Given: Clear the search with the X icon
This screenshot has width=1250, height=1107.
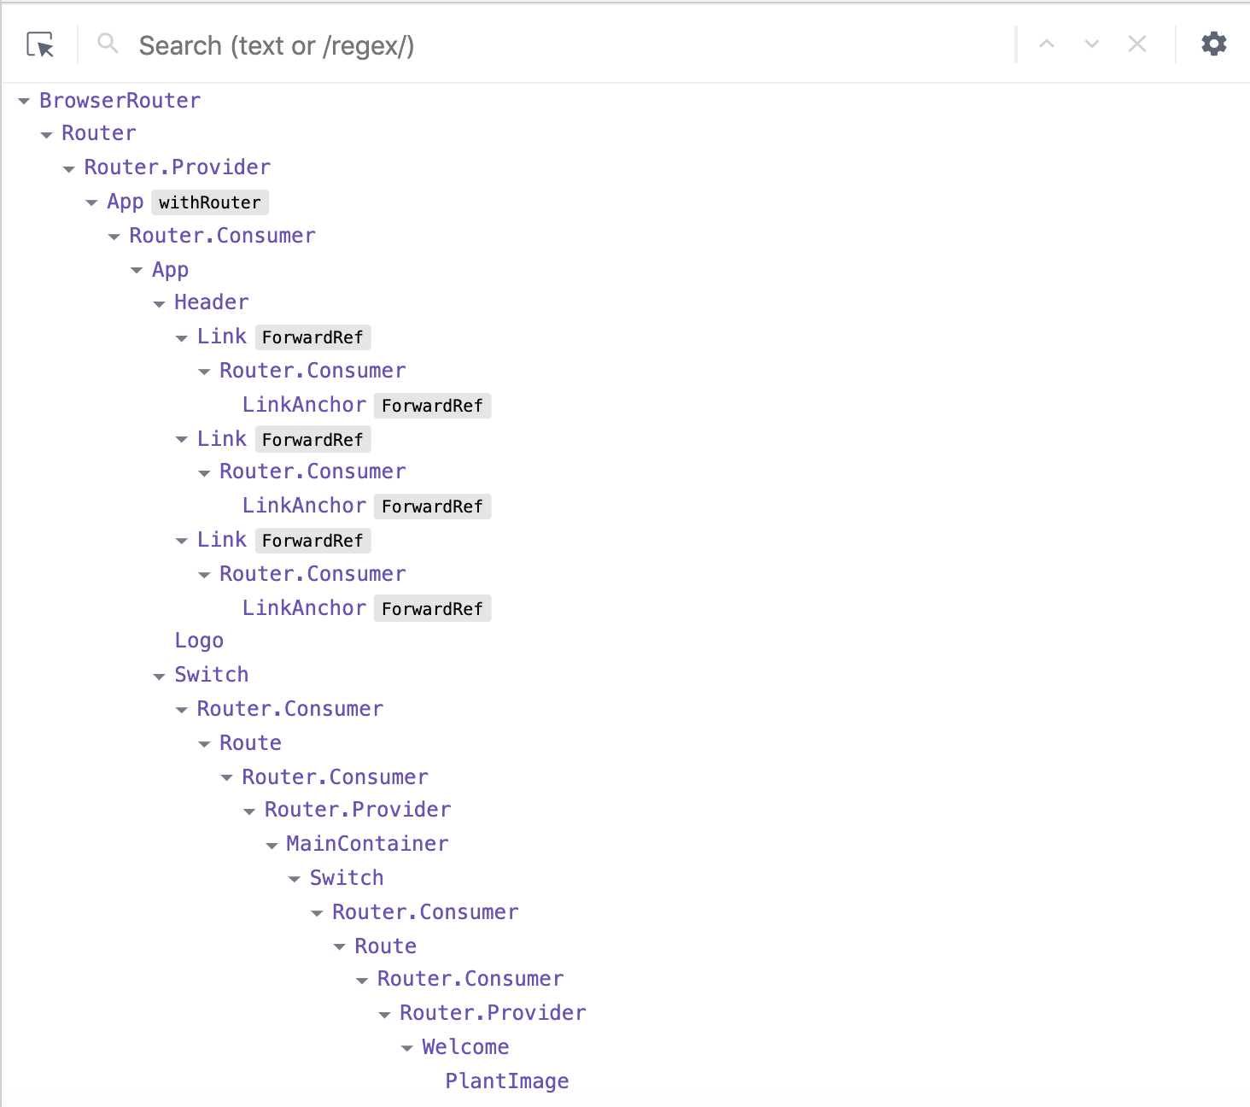Looking at the screenshot, I should (x=1136, y=44).
